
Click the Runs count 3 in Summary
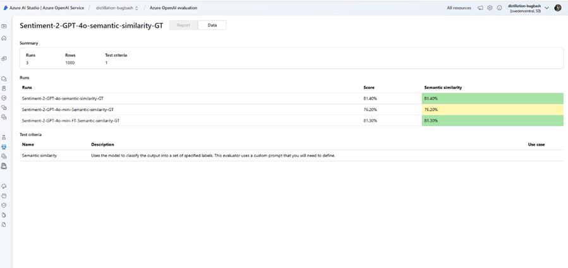pos(27,63)
